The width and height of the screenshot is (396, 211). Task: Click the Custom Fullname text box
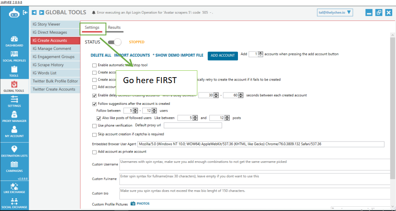click(x=255, y=179)
